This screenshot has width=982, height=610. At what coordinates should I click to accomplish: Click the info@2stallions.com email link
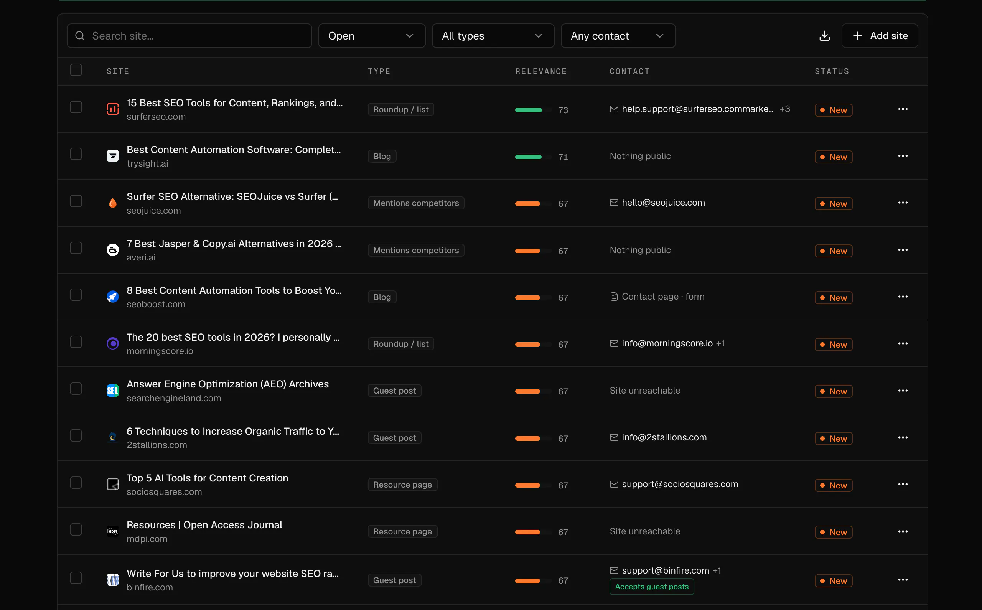click(x=664, y=437)
